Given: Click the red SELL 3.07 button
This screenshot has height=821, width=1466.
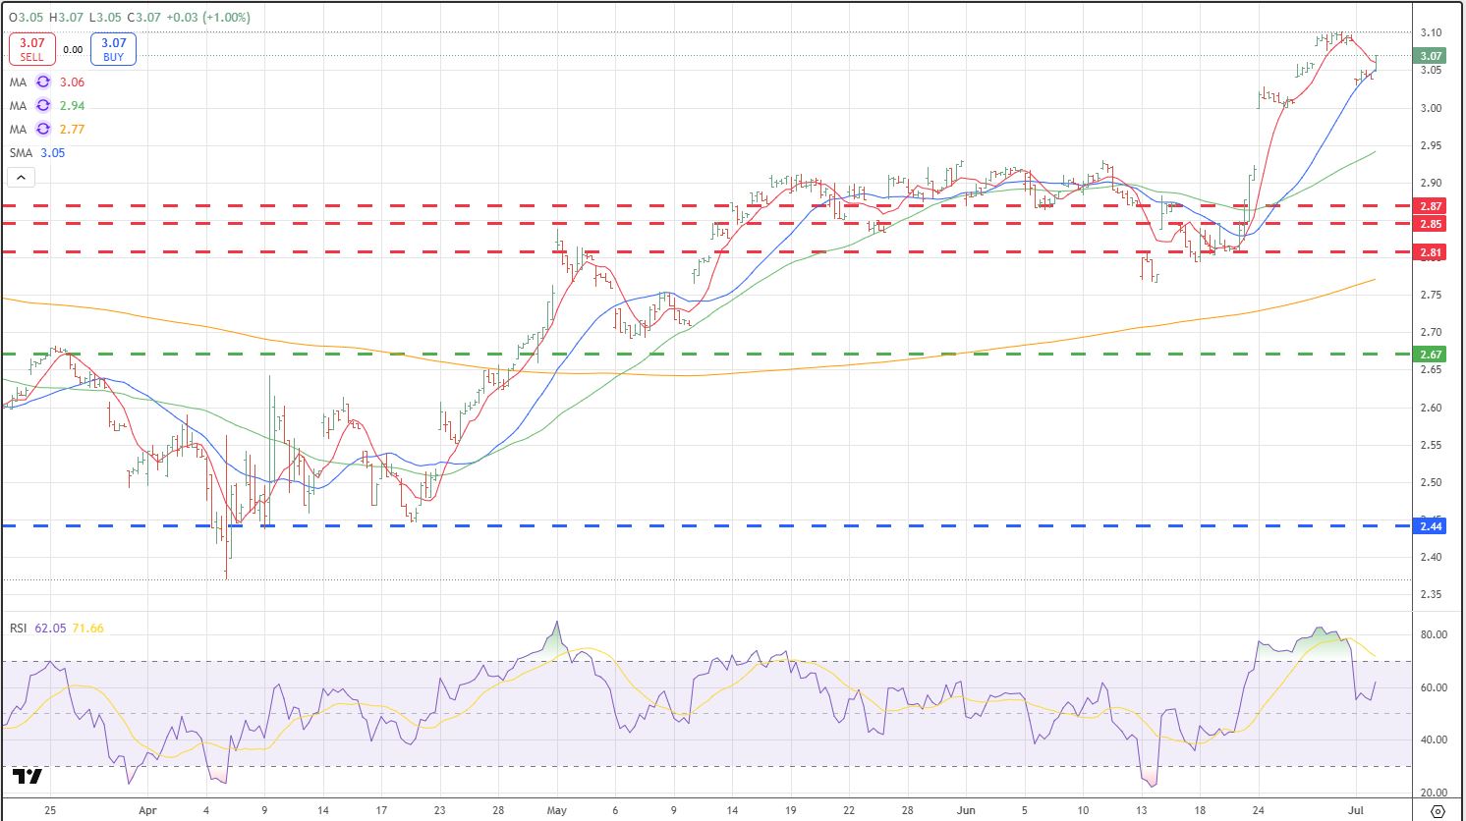Looking at the screenshot, I should [31, 49].
